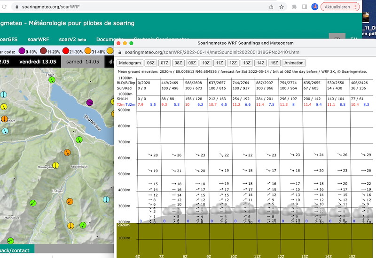Show the 14Z sounding

260,63
